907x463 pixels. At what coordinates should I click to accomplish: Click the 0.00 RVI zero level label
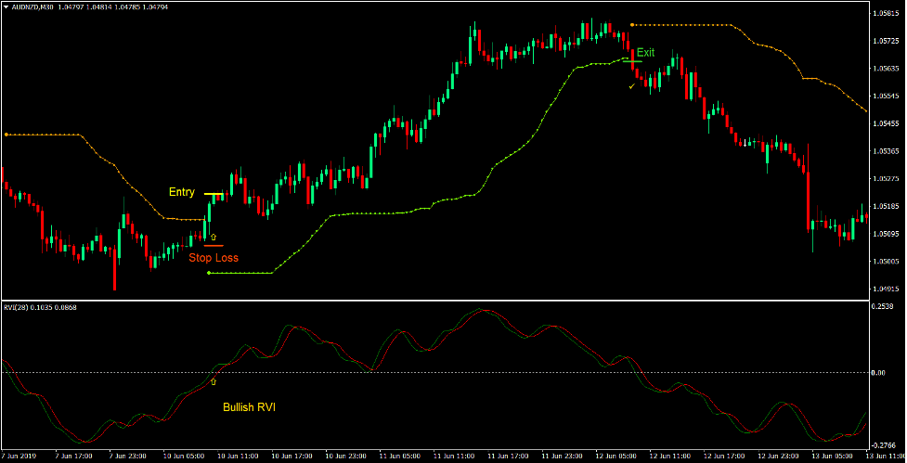[x=878, y=373]
